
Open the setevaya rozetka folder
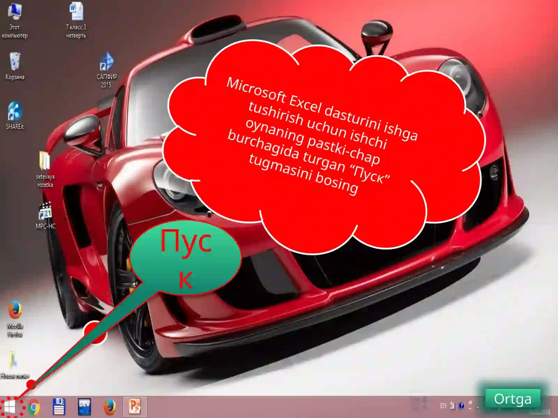pyautogui.click(x=45, y=169)
